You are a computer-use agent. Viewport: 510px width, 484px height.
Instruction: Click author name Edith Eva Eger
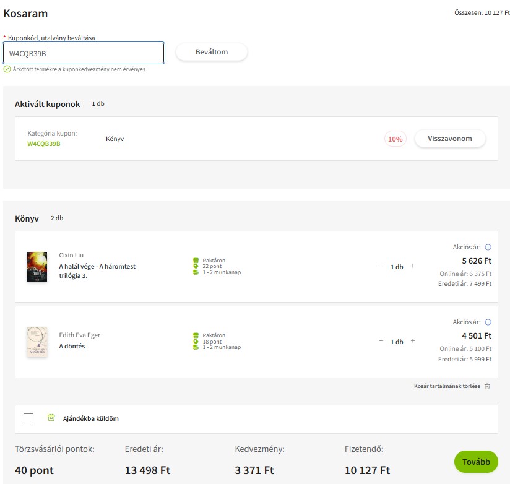tap(79, 335)
